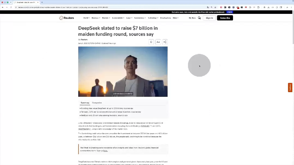The height and width of the screenshot is (165, 294).
Task: Reload the page with the refresh icon
Action: [11, 7]
